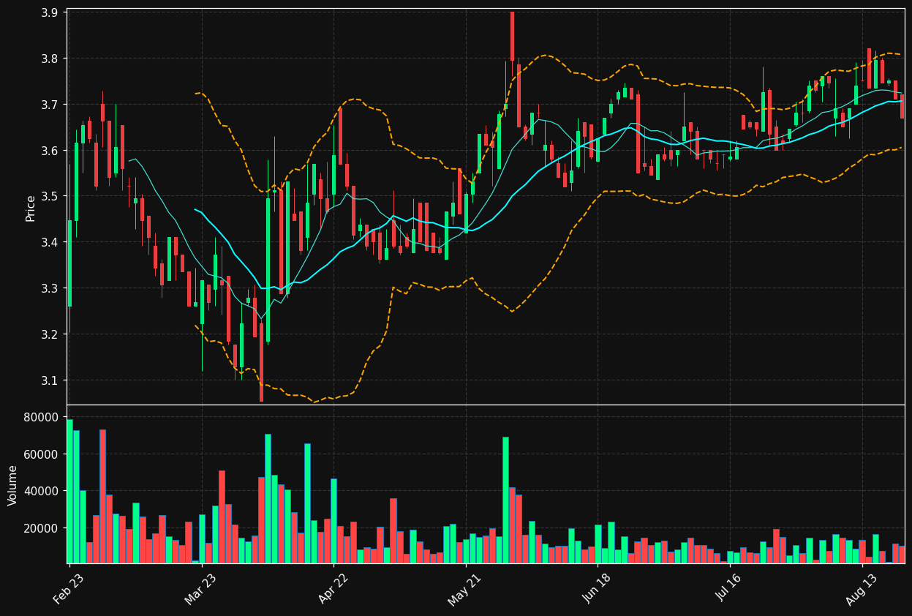
Task: Click the 3.3 price tick label
Action: coord(51,288)
